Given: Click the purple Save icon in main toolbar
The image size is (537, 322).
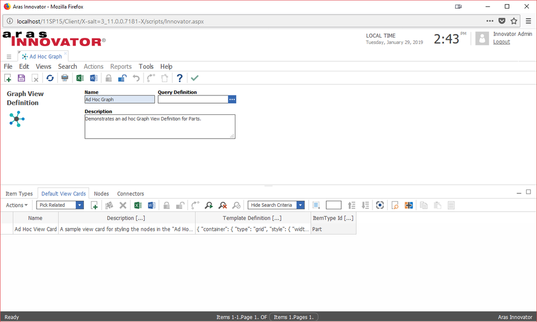Looking at the screenshot, I should coord(22,78).
